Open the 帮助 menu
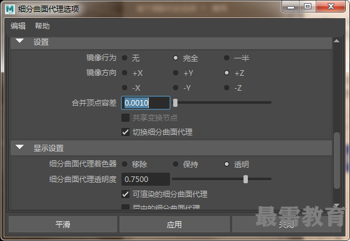 pos(42,26)
